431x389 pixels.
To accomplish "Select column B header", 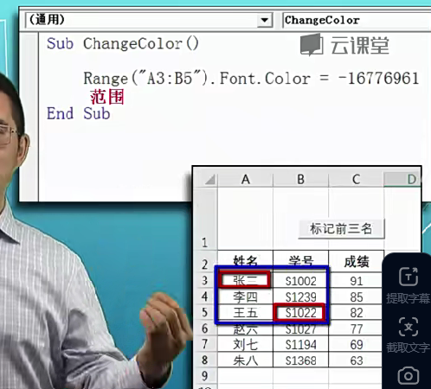I will pyautogui.click(x=300, y=179).
